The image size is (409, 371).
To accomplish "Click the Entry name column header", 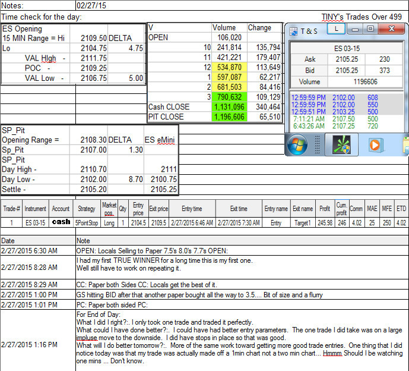I will (x=276, y=209).
